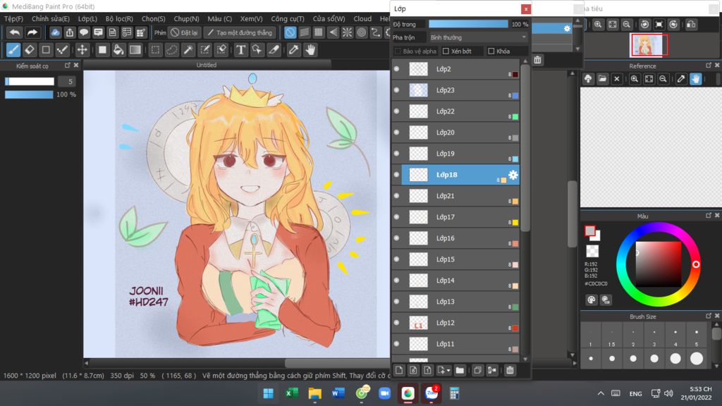
Task: Duplicate the current layer
Action: tap(477, 370)
